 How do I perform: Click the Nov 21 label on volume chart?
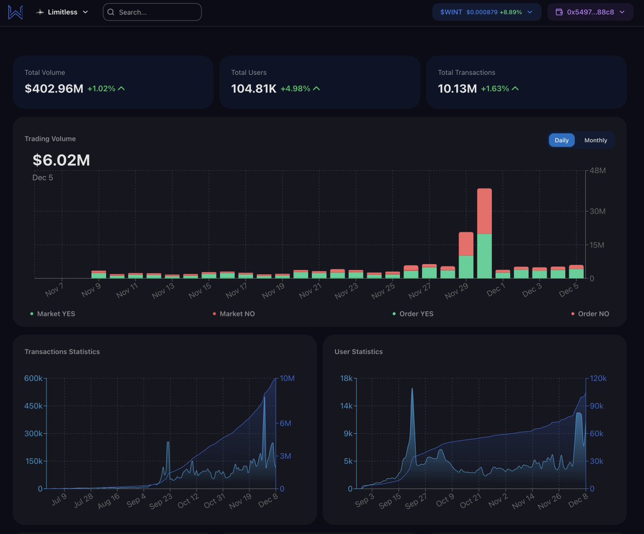pos(310,291)
